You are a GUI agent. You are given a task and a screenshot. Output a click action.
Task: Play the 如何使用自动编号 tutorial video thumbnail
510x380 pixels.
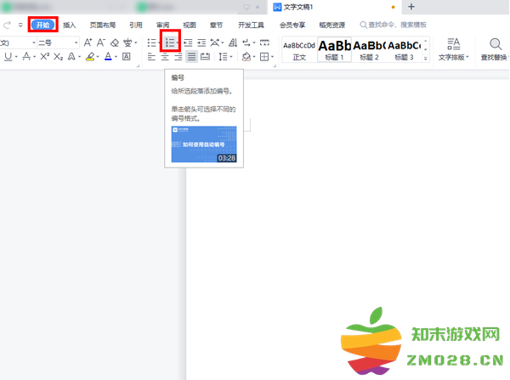point(204,145)
